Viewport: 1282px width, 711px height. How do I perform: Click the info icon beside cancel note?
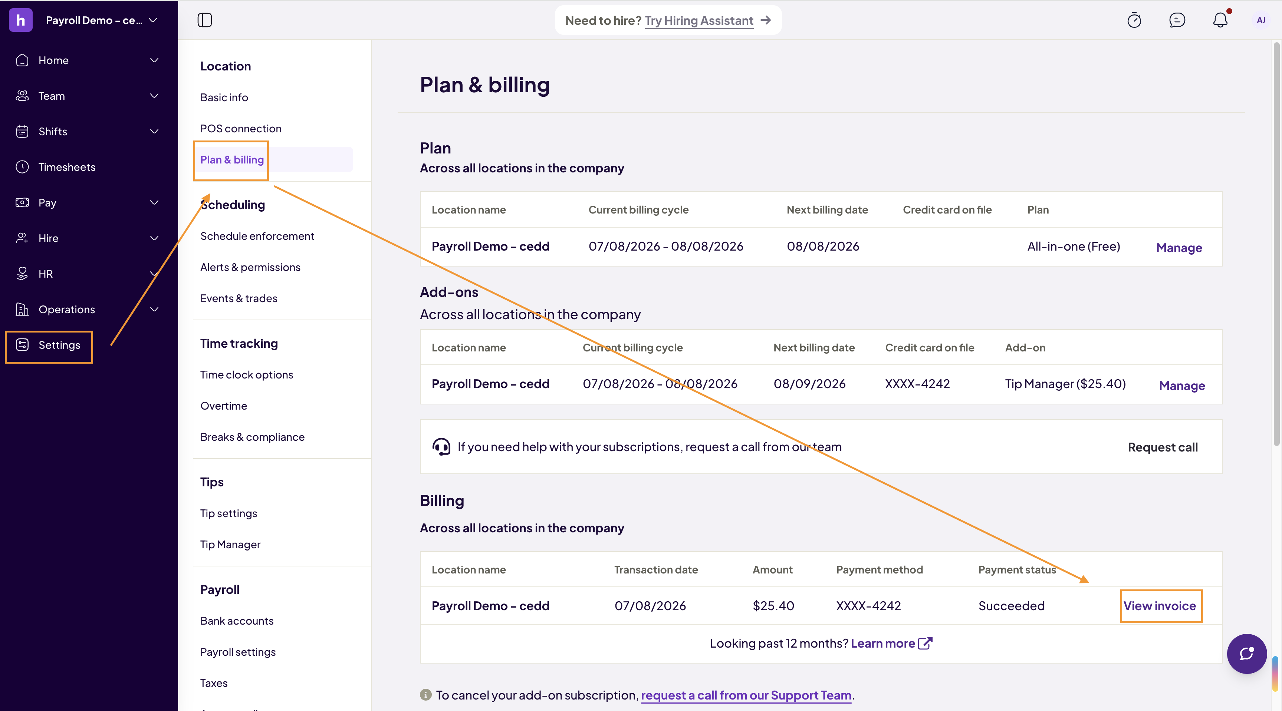425,695
